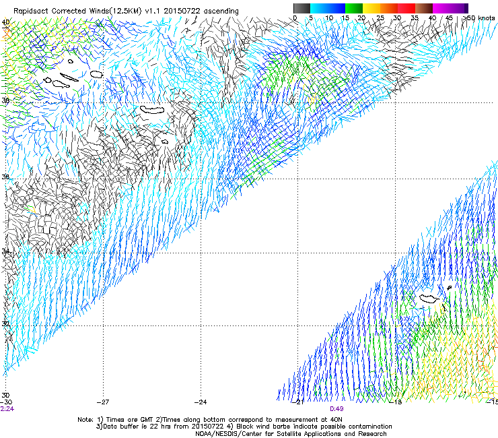Click the elongated island outline near 38N
This screenshot has height=438, width=498.
(x=153, y=110)
